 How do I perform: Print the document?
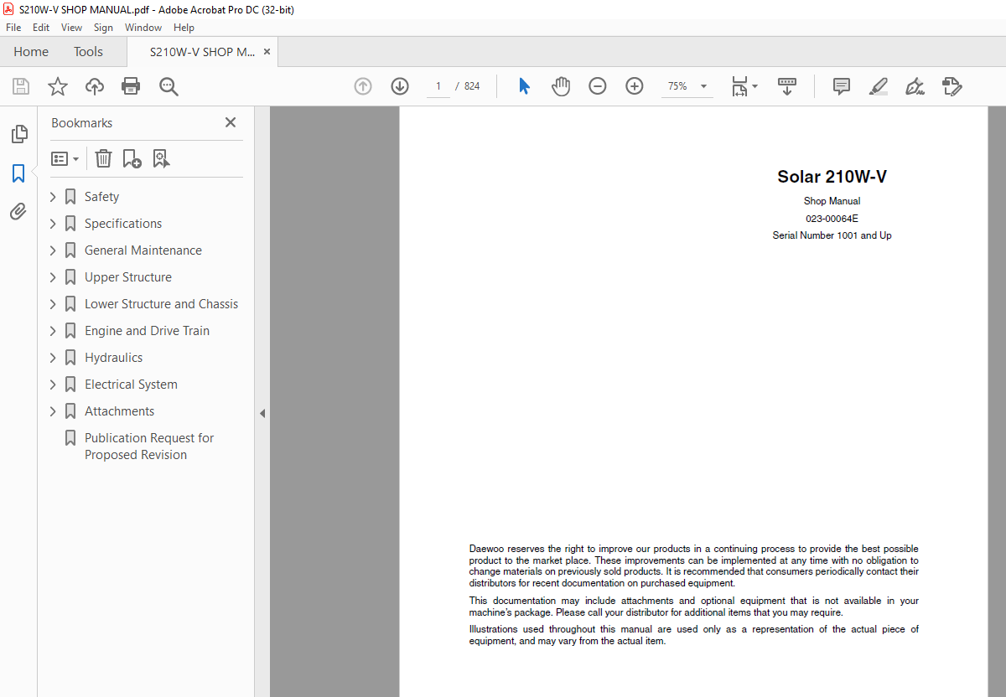pyautogui.click(x=131, y=86)
